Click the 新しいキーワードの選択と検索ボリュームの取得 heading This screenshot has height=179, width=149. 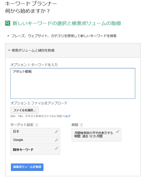click(x=67, y=23)
